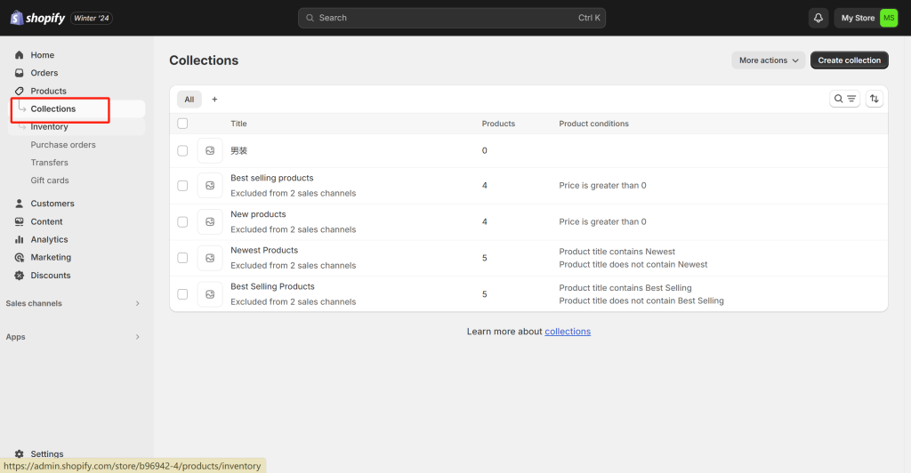The height and width of the screenshot is (473, 911).
Task: Click the Customers person icon
Action: coord(20,204)
